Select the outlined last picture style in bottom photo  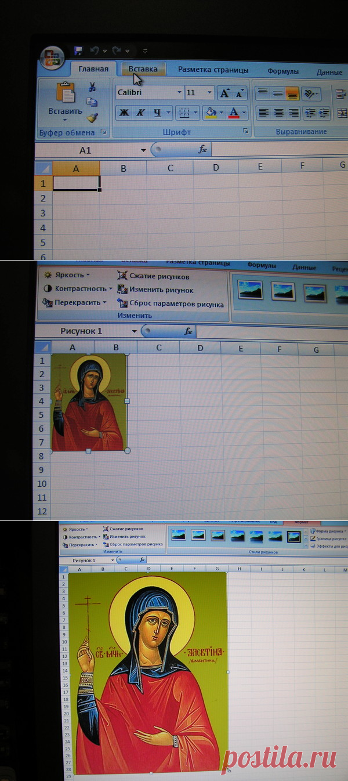click(294, 536)
